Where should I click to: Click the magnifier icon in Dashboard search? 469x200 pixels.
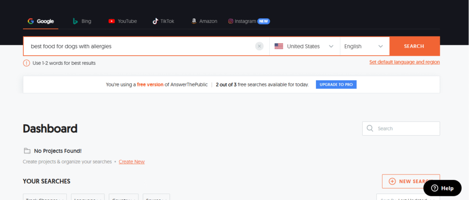(x=370, y=128)
